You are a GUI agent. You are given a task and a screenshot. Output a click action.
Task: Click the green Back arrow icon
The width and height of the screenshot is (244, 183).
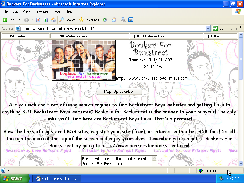[5, 20]
